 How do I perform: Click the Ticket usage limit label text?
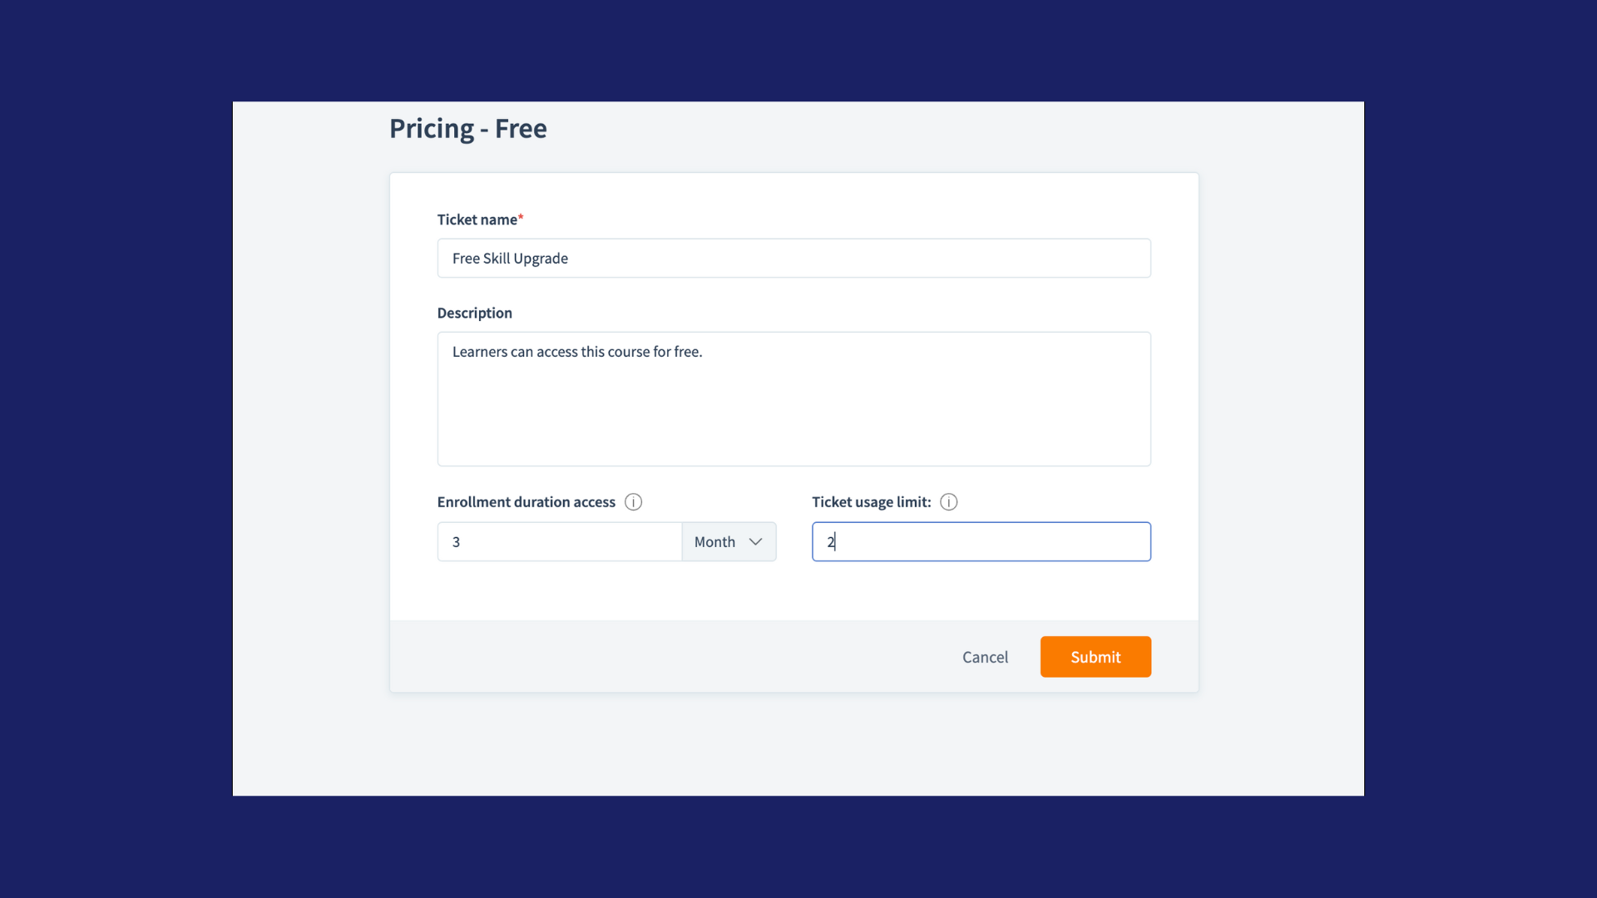[871, 502]
